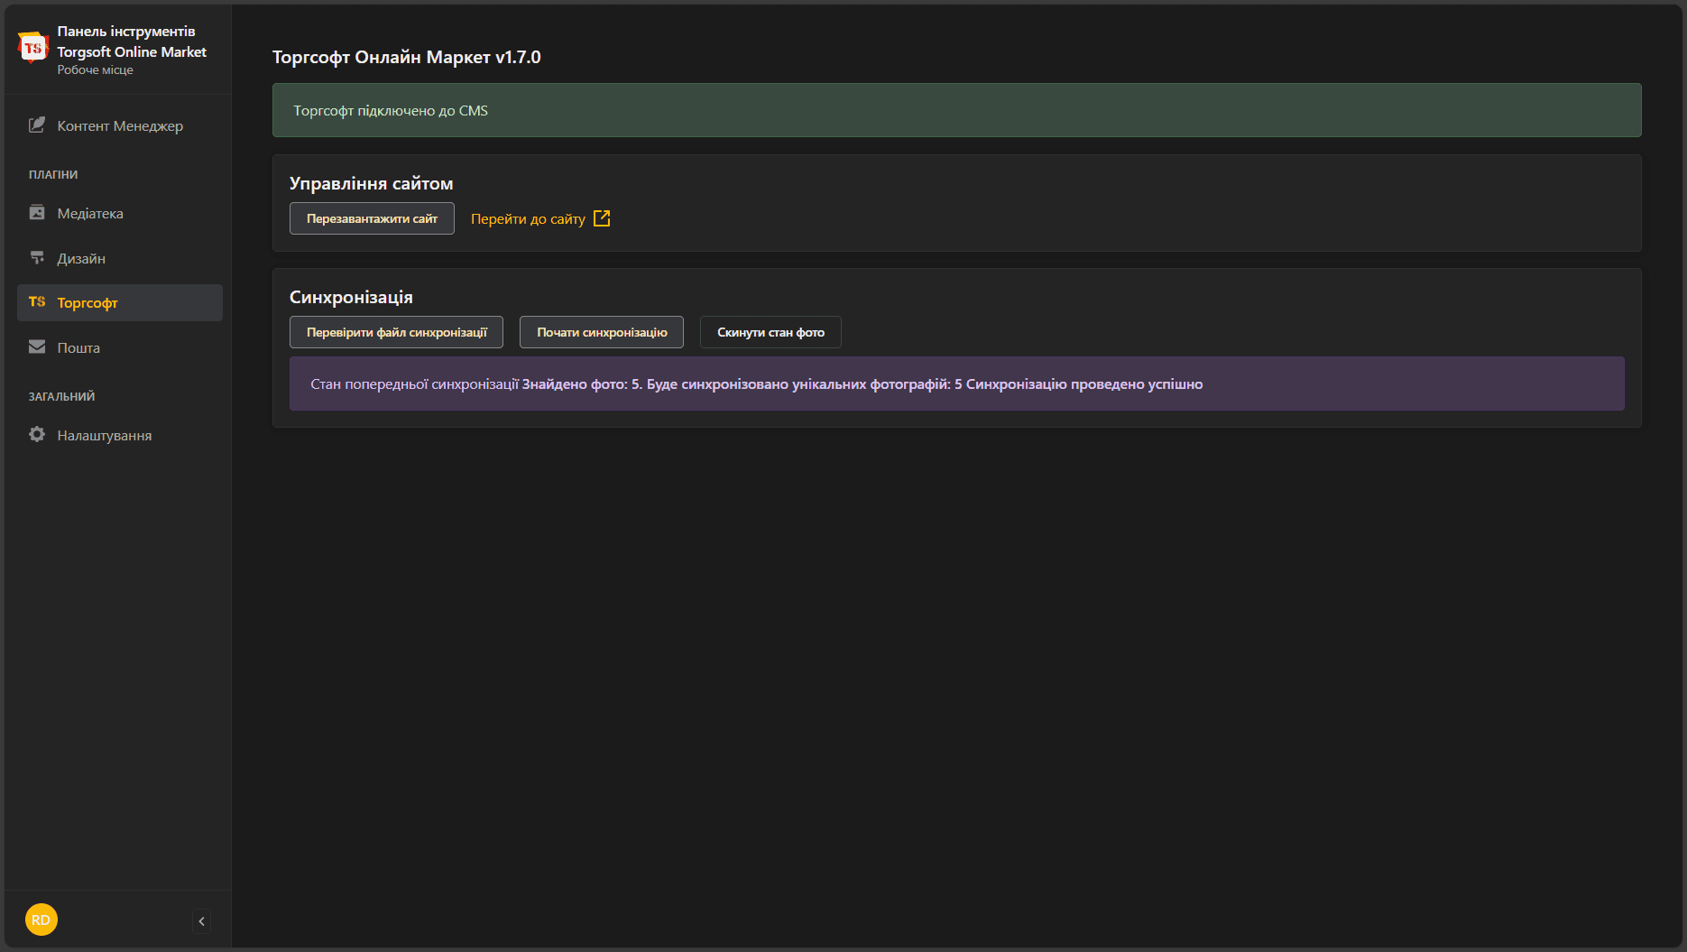This screenshot has width=1687, height=952.
Task: Click the Синхронізація section heading
Action: coord(351,297)
